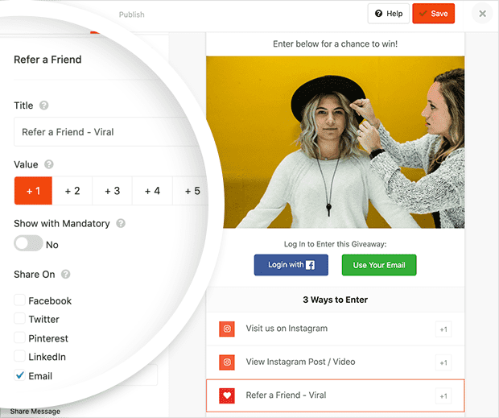Image resolution: width=499 pixels, height=418 pixels.
Task: Uncheck the Email share option
Action: point(20,375)
